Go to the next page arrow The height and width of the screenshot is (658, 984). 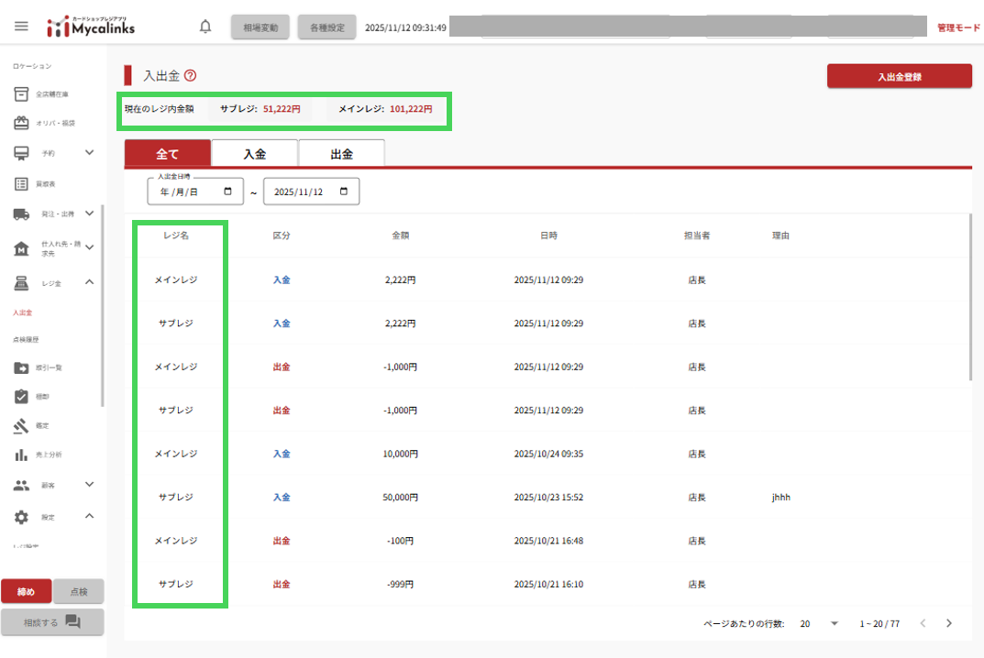click(x=949, y=623)
